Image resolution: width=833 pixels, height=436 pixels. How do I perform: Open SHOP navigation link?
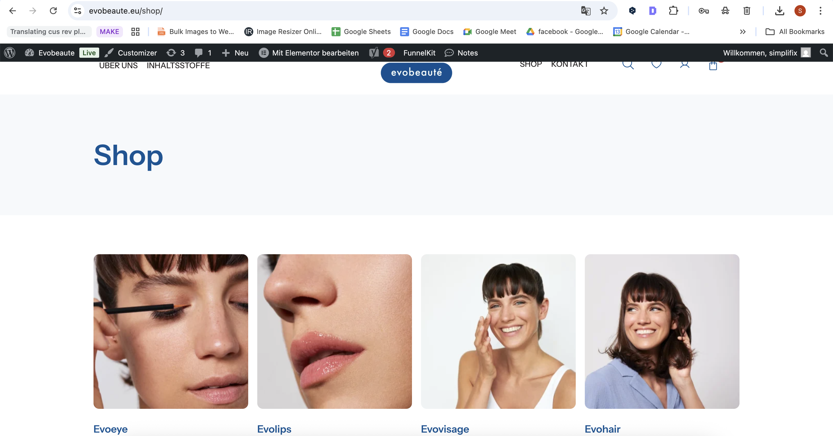pyautogui.click(x=531, y=64)
